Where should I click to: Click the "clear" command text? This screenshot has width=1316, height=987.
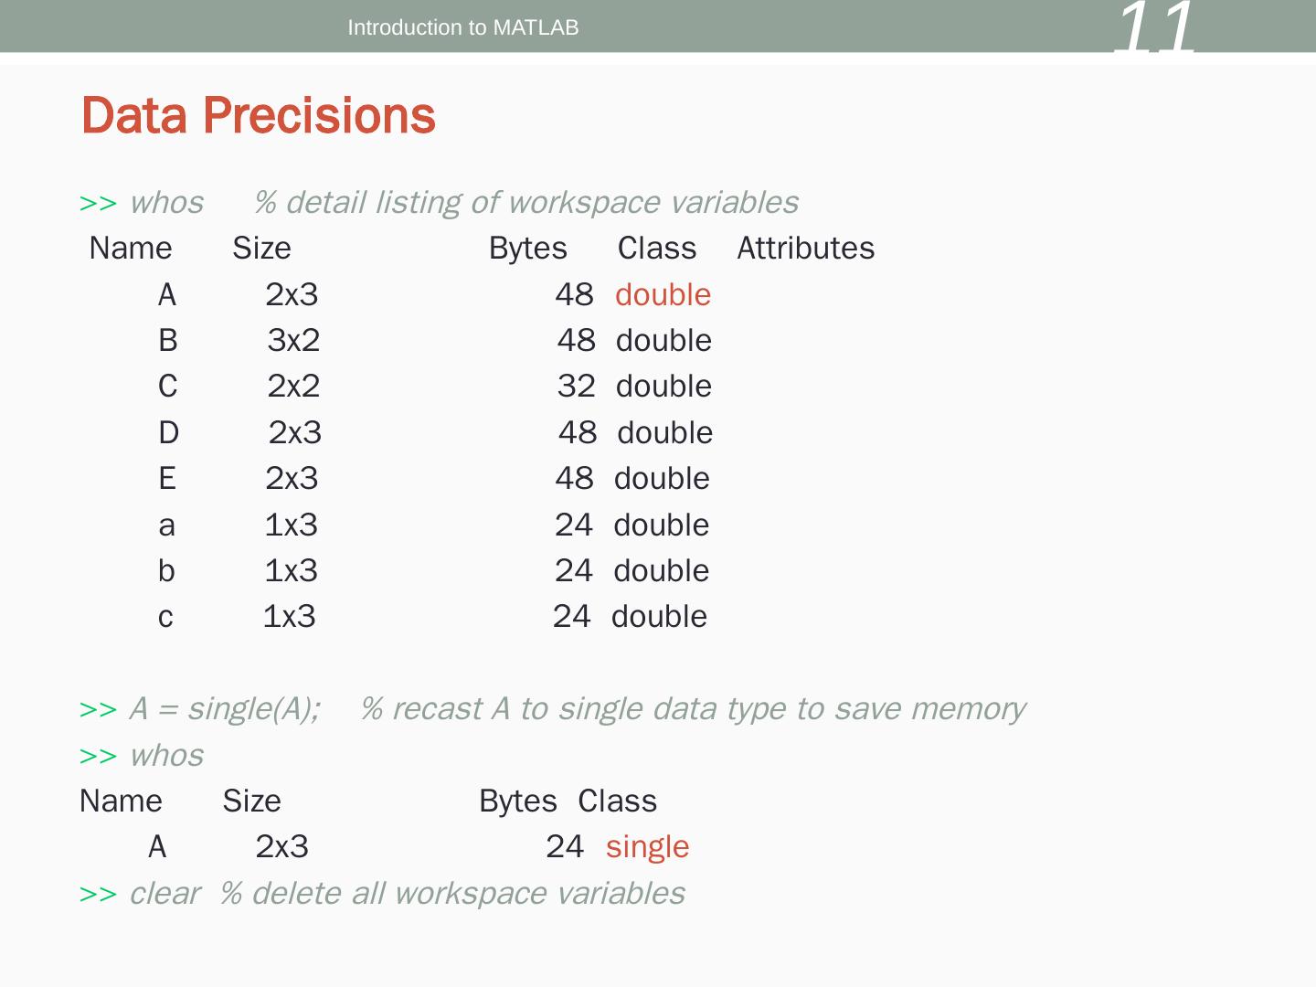(x=164, y=894)
